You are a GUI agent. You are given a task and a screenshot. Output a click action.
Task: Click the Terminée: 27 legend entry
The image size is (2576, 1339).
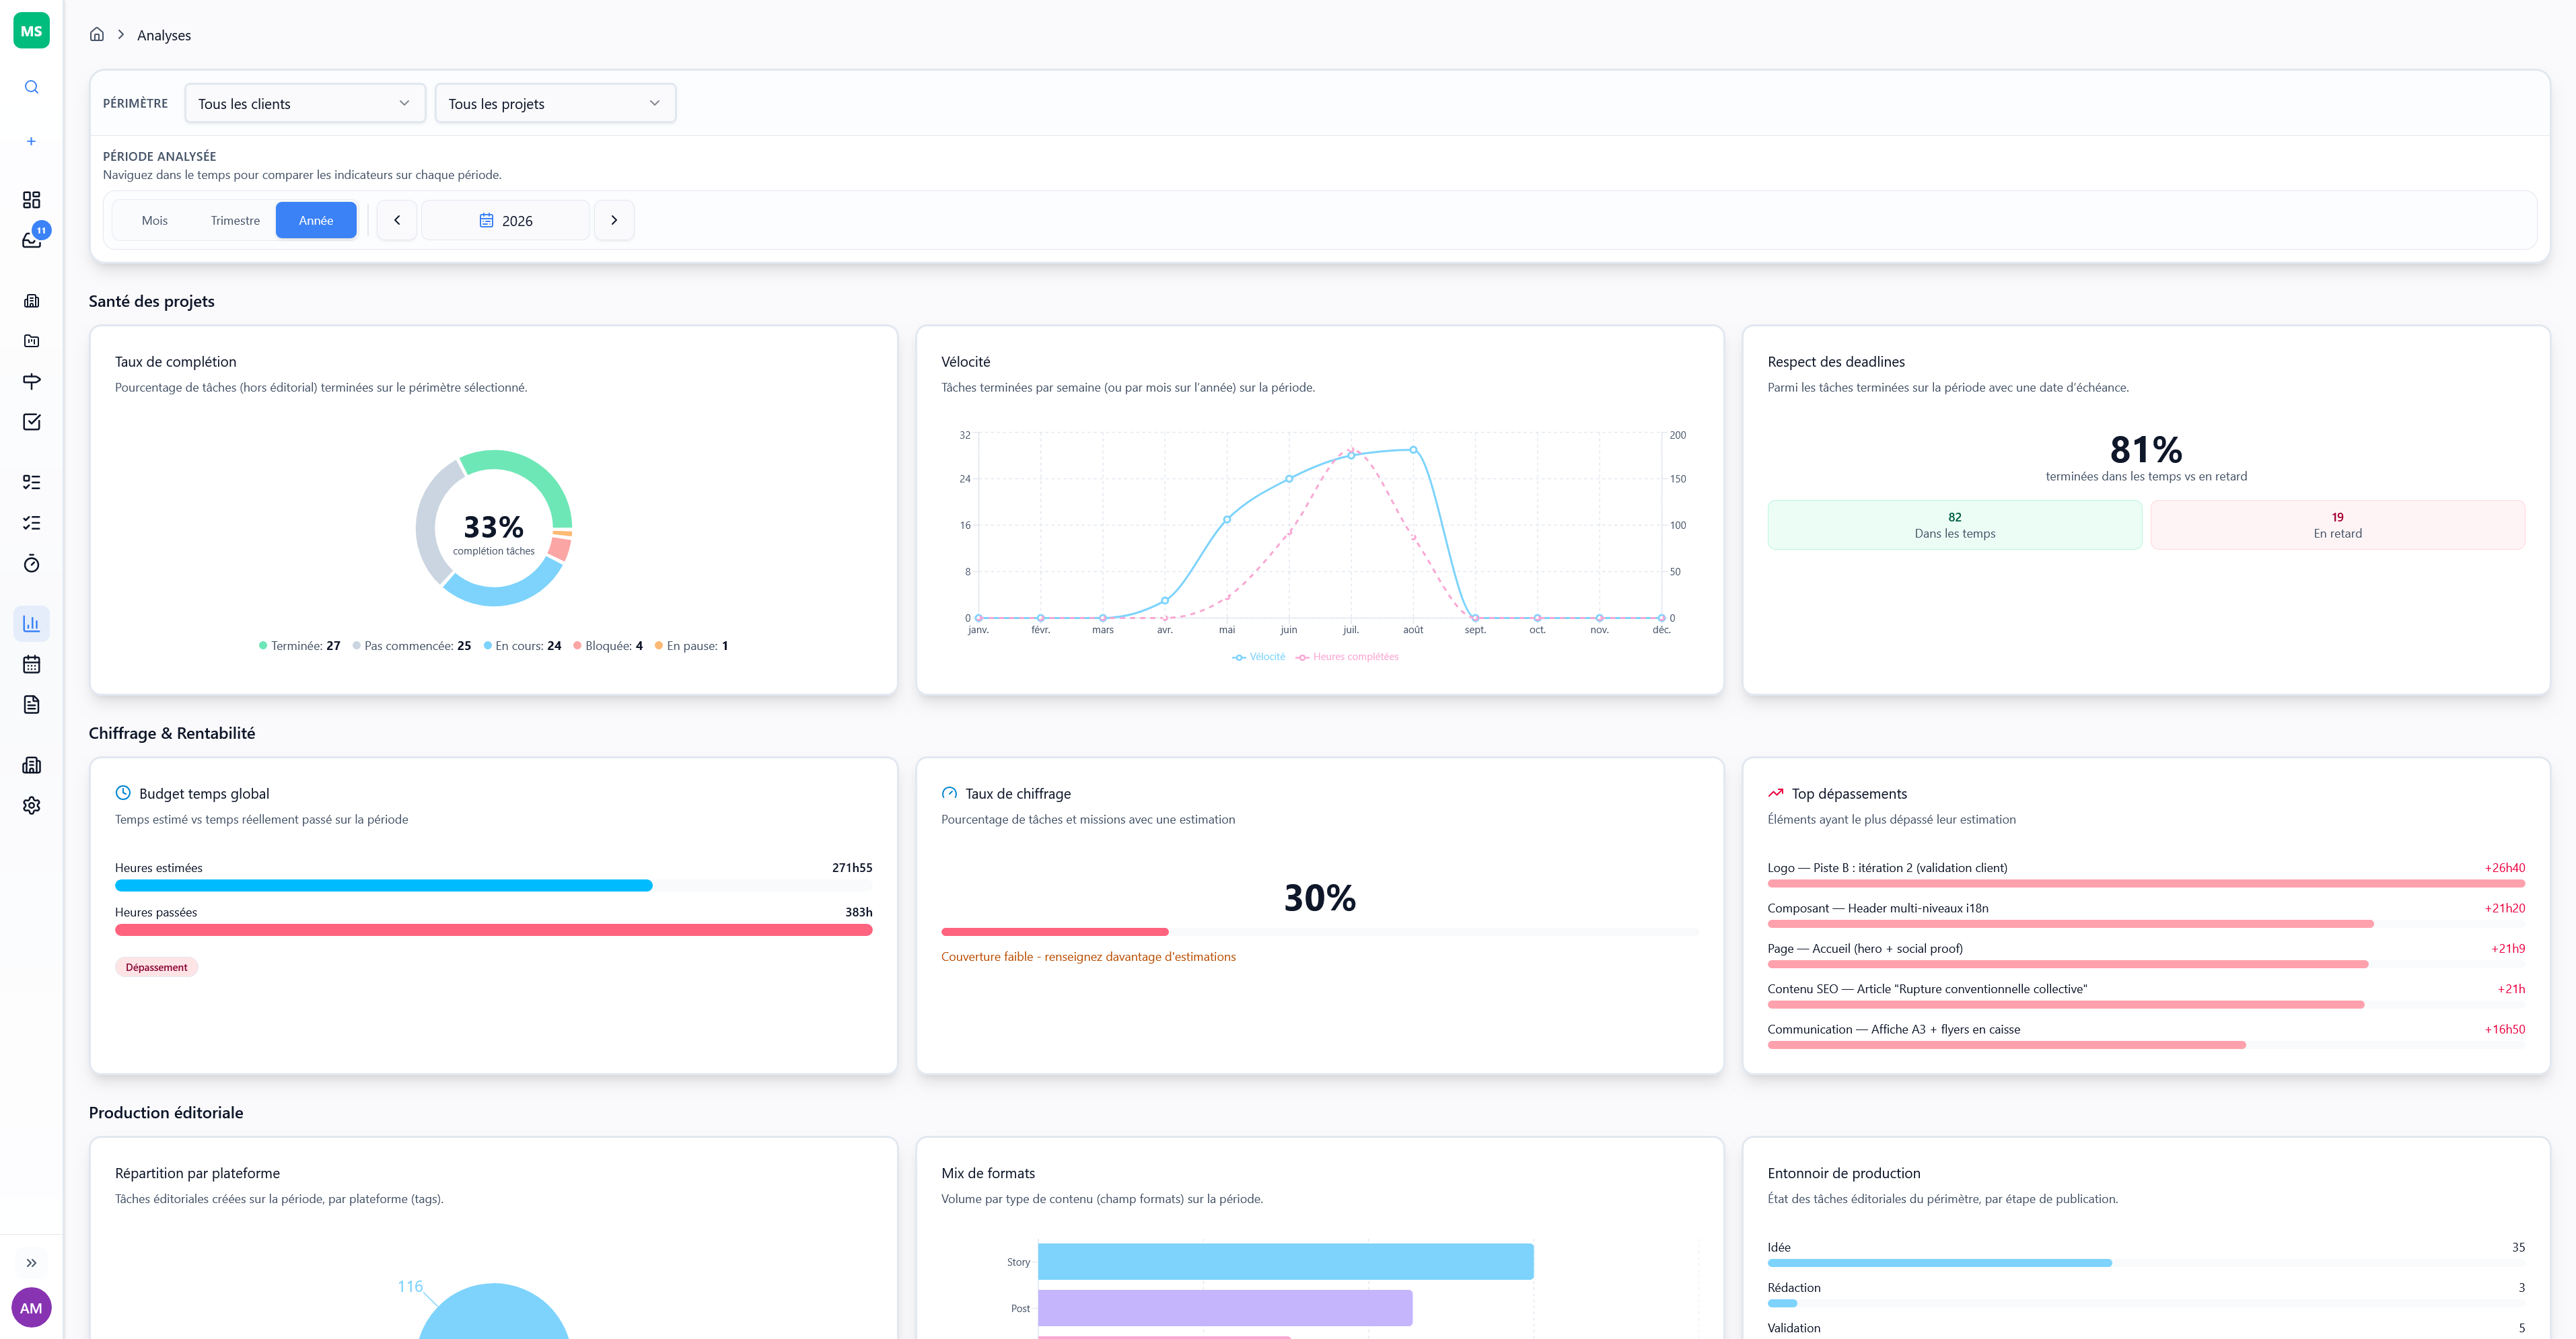click(x=299, y=646)
